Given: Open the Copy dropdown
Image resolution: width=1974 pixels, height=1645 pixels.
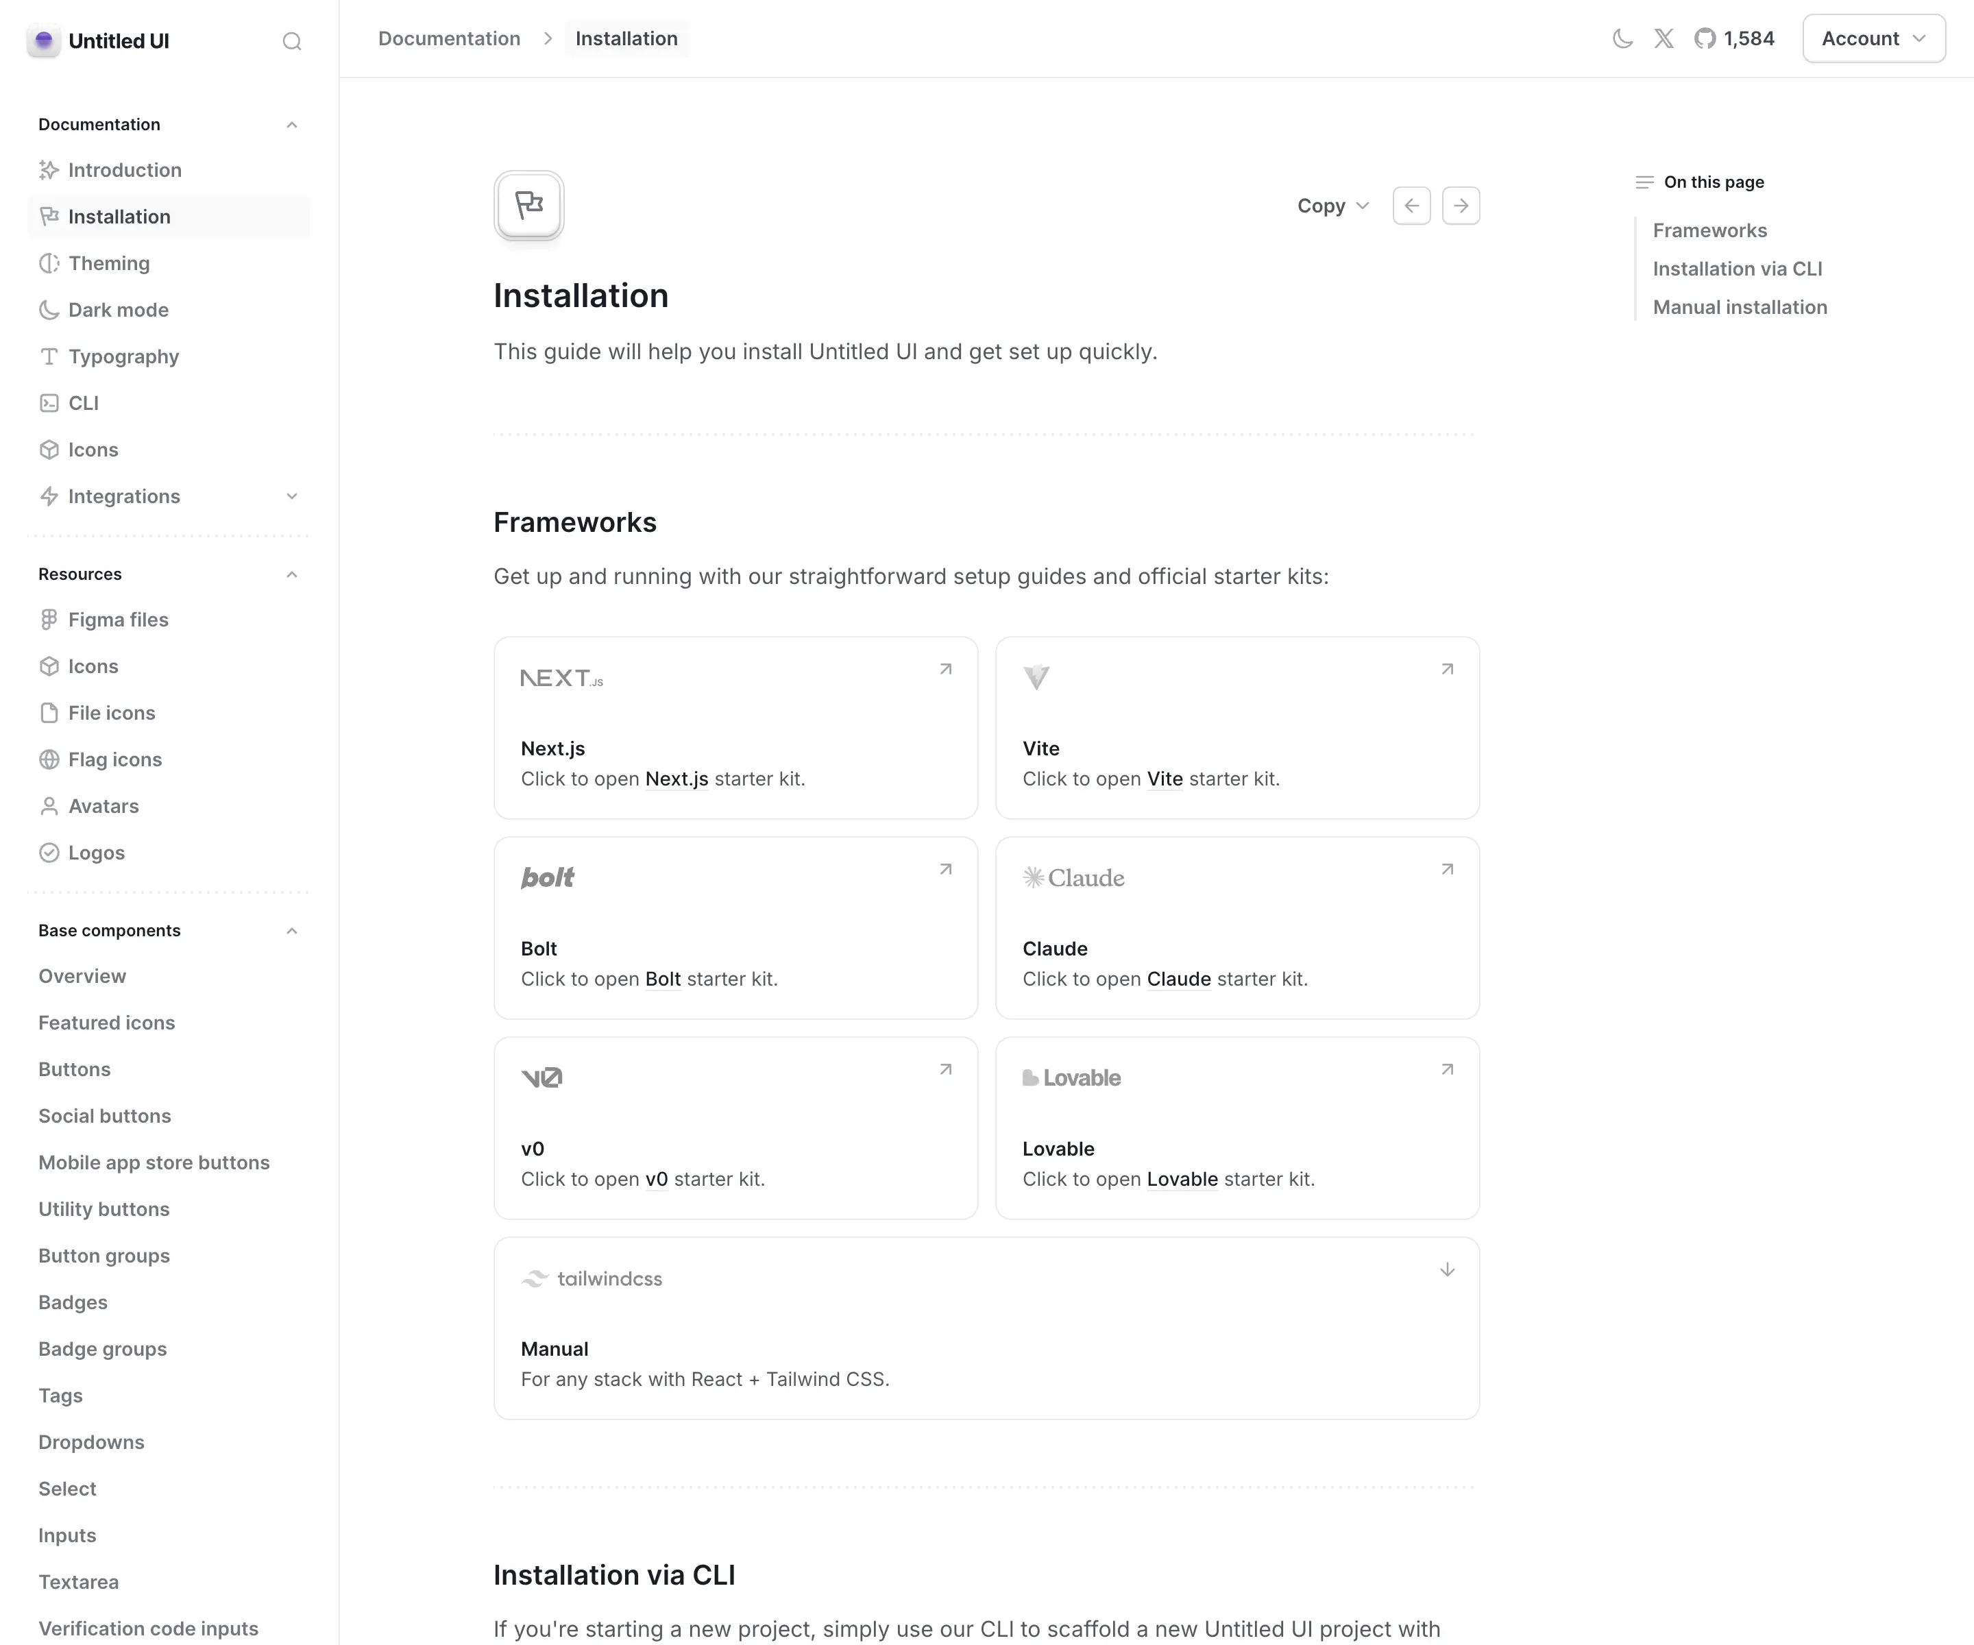Looking at the screenshot, I should tap(1332, 205).
